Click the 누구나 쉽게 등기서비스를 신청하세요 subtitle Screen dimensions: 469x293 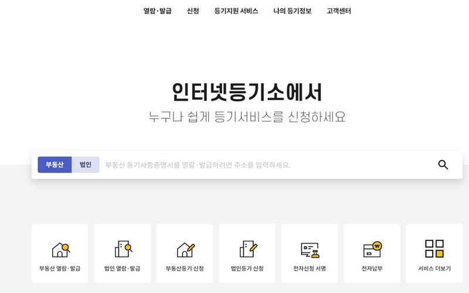pyautogui.click(x=247, y=117)
